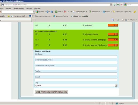Click the refresh page icon beside address bar

tap(118, 5)
